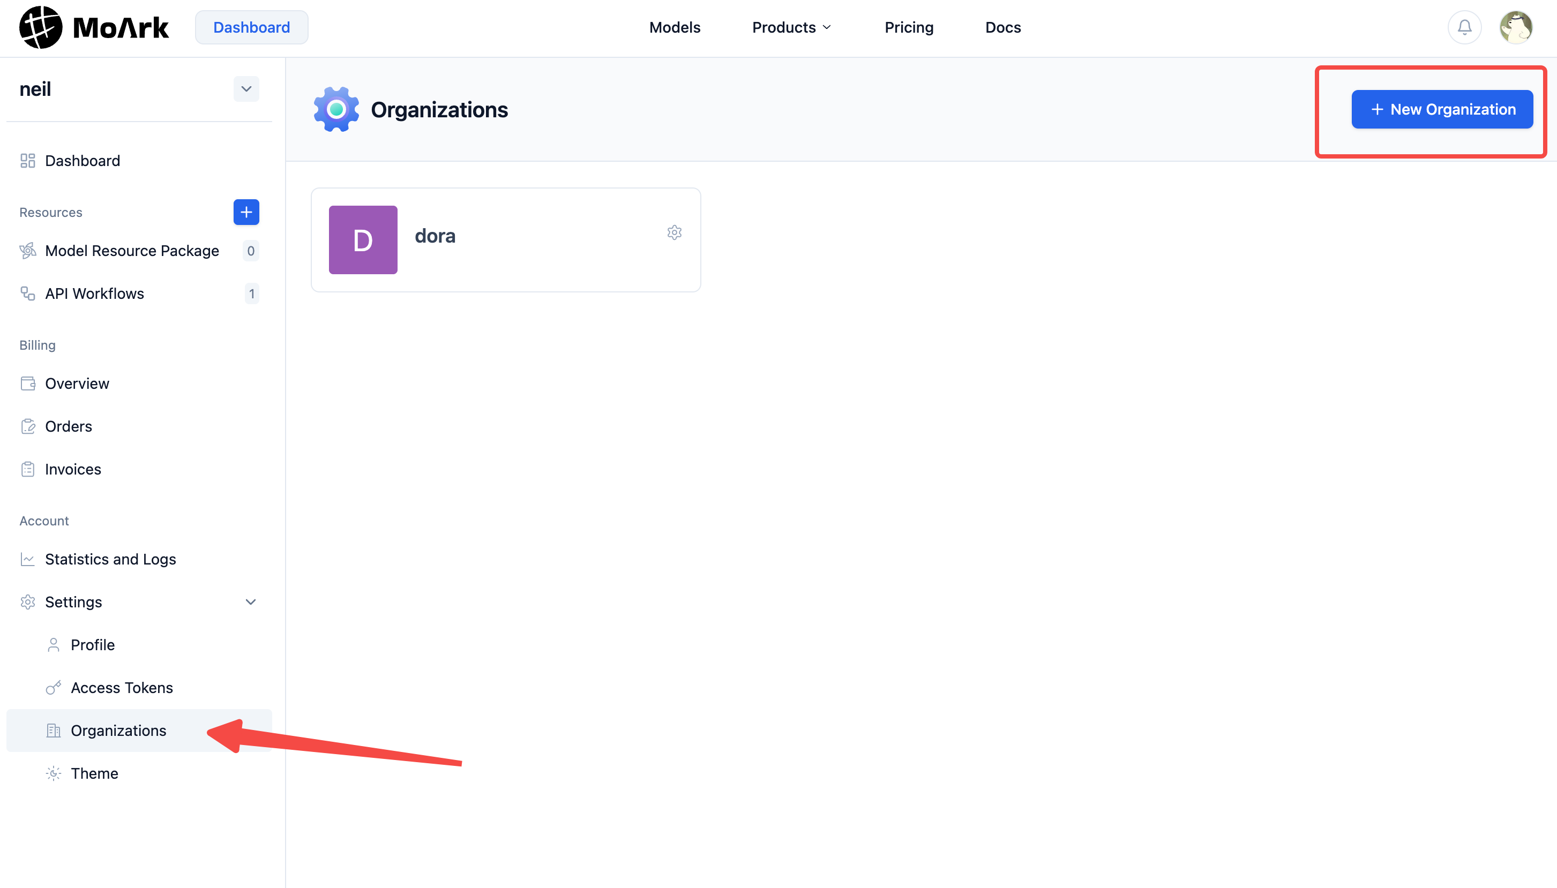
Task: Open the Models nav item
Action: 674,27
